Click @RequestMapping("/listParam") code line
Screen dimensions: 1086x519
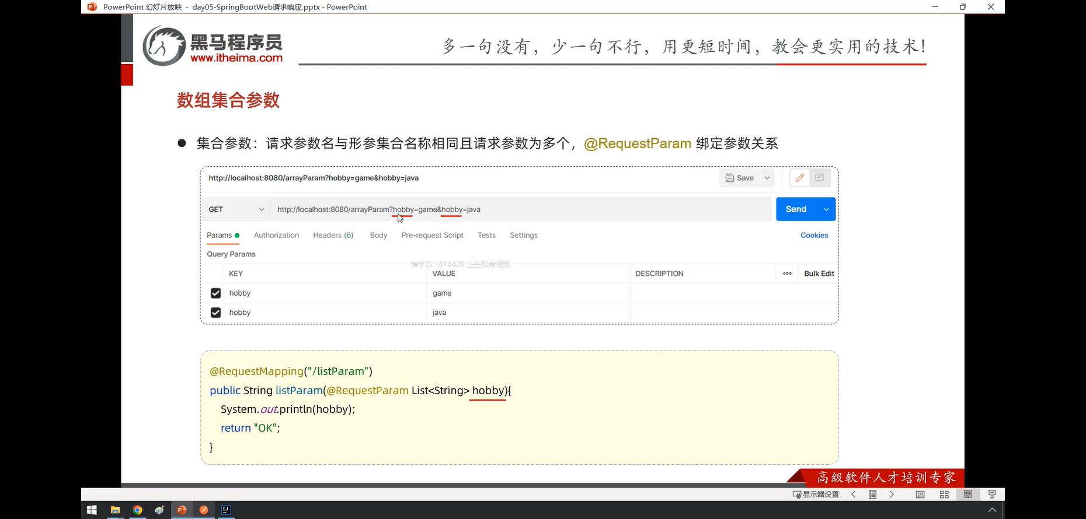(291, 371)
